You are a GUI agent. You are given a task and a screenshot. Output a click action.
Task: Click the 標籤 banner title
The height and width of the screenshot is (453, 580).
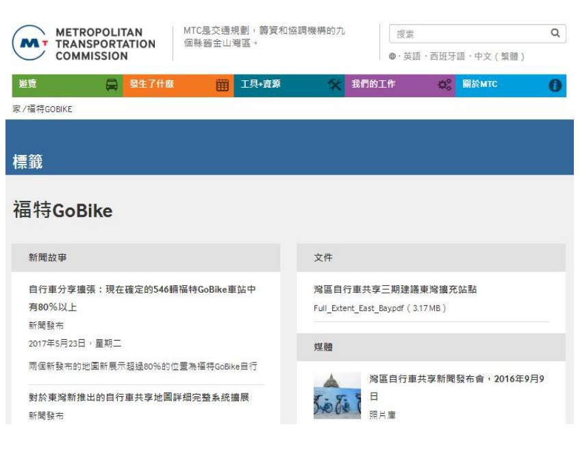[28, 162]
